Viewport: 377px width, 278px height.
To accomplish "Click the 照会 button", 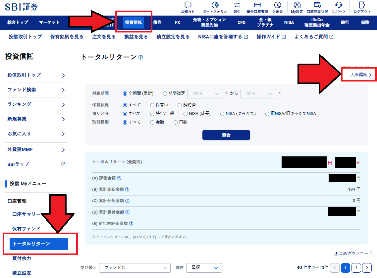I will tap(226, 135).
